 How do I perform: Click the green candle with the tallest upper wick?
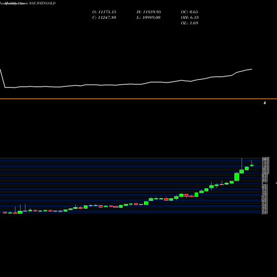click(x=242, y=171)
